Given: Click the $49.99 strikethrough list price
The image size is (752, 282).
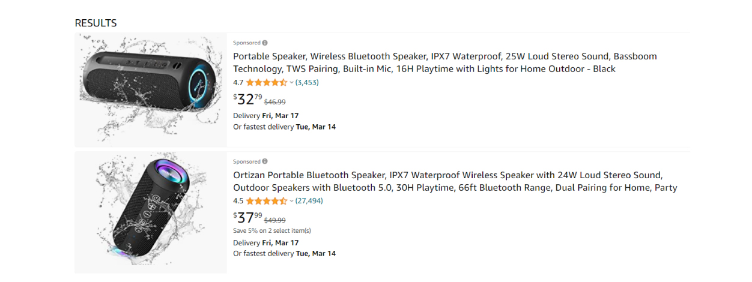Looking at the screenshot, I should [275, 220].
